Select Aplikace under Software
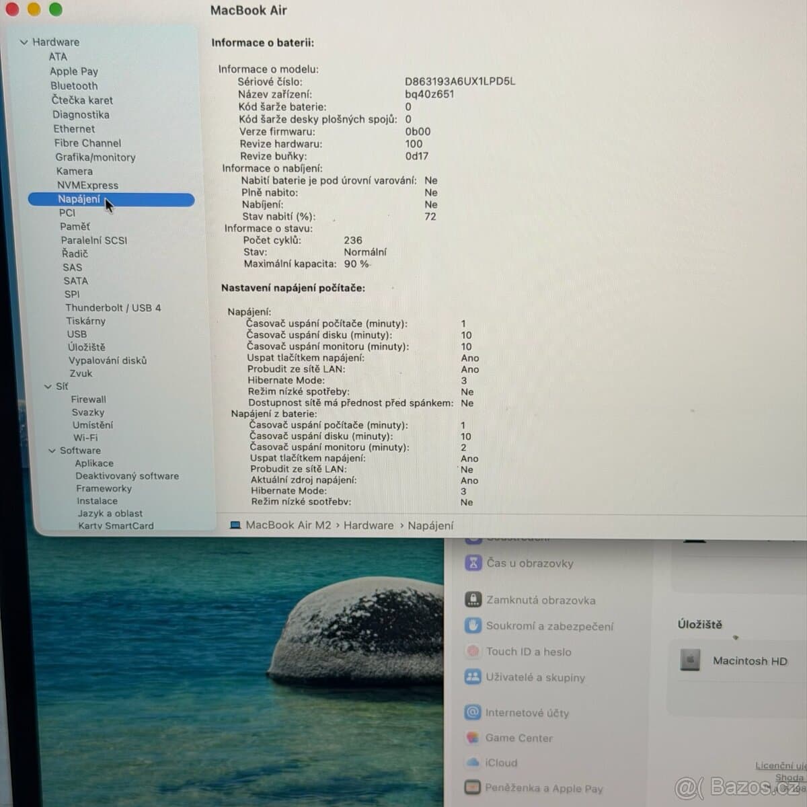Screen dimensions: 807x807 pos(94,463)
